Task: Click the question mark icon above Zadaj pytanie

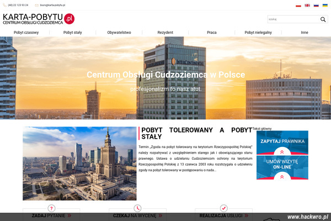Action: click(51, 208)
